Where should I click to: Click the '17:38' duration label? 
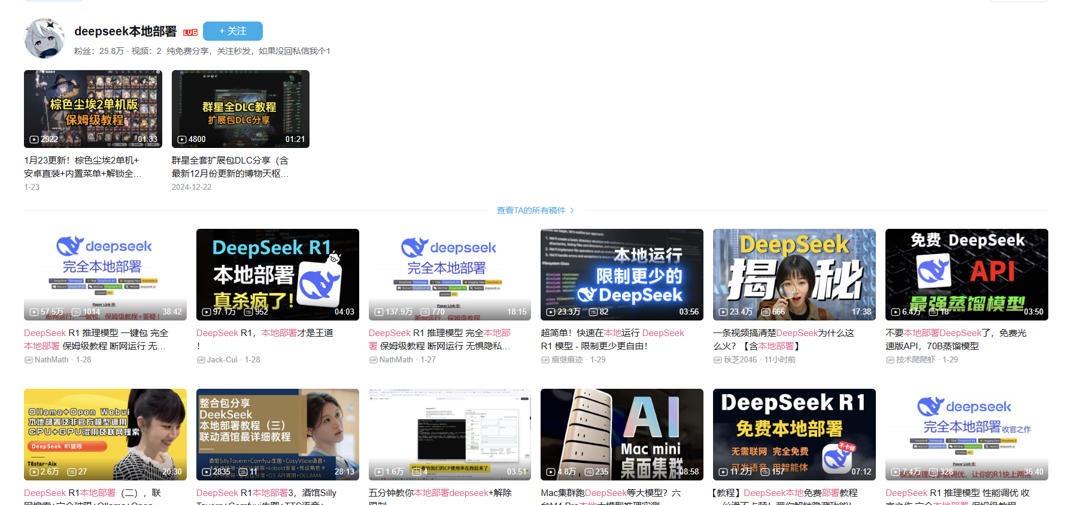[x=861, y=312]
